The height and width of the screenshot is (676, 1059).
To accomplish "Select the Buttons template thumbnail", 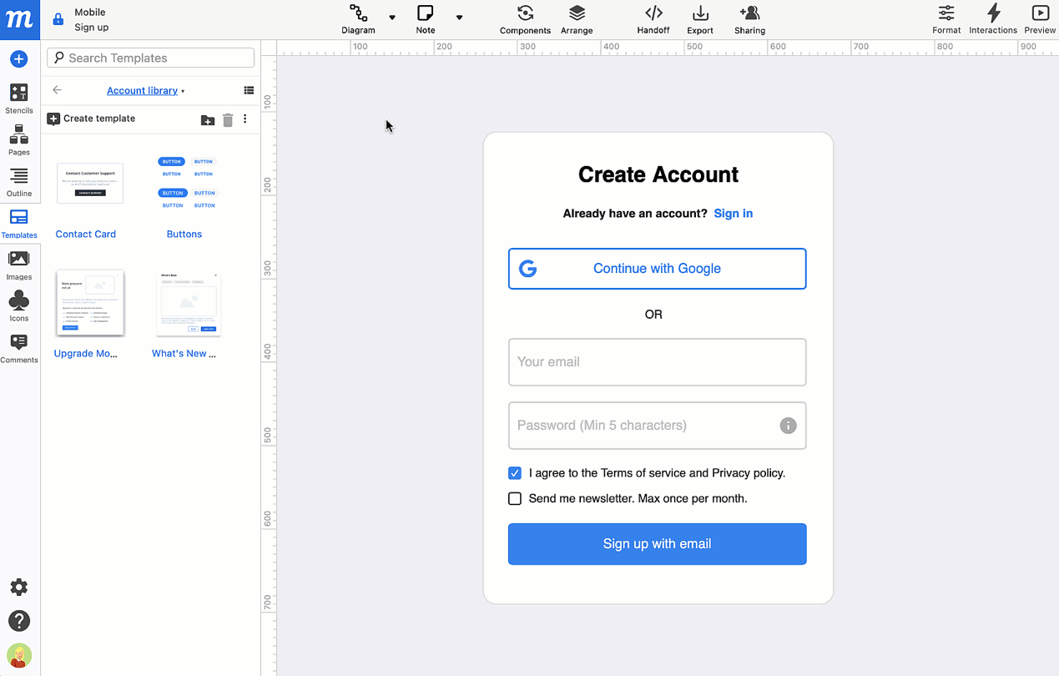I will [187, 184].
